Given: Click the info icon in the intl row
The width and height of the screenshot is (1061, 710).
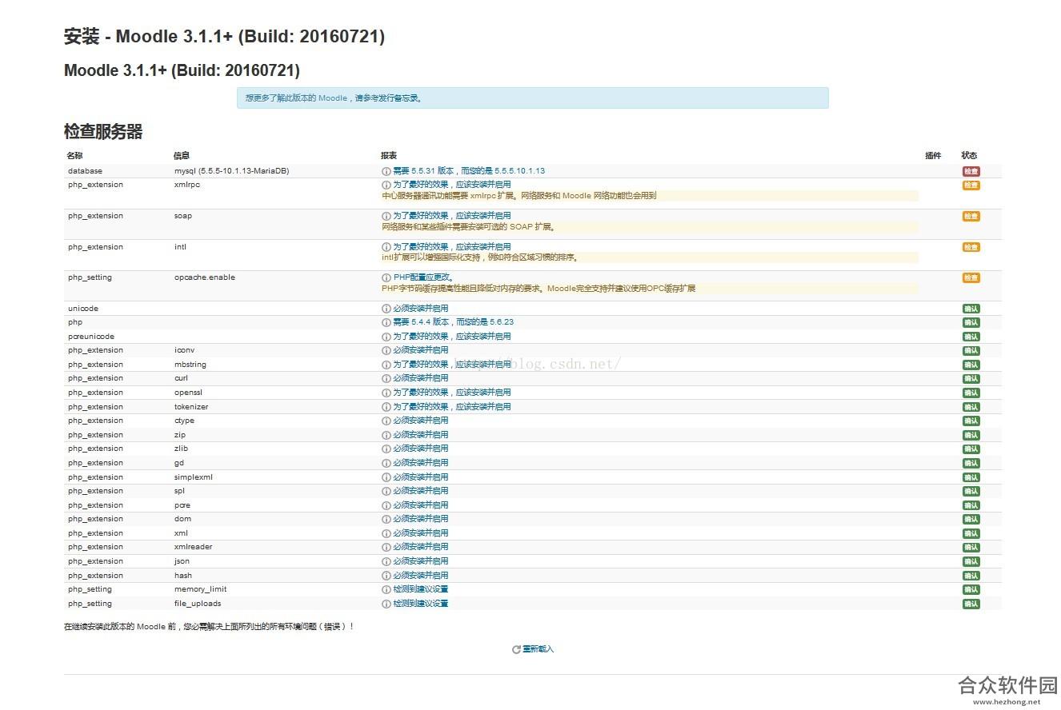Looking at the screenshot, I should point(386,247).
